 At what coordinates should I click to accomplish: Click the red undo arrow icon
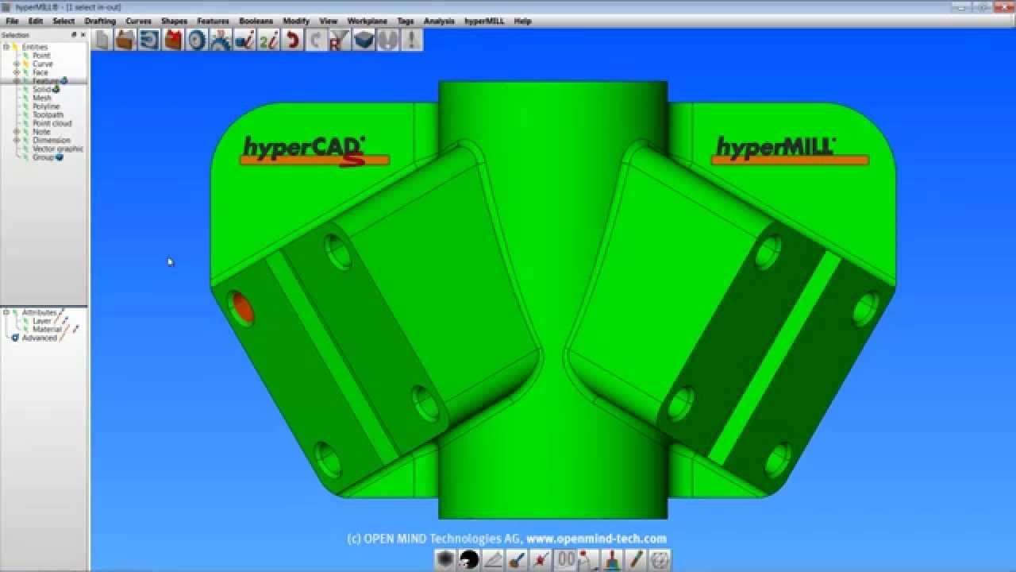292,40
